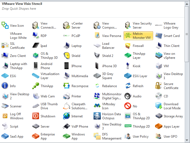
Task: Click the stencil scrollbar up arrow
Action: pos(187,4)
